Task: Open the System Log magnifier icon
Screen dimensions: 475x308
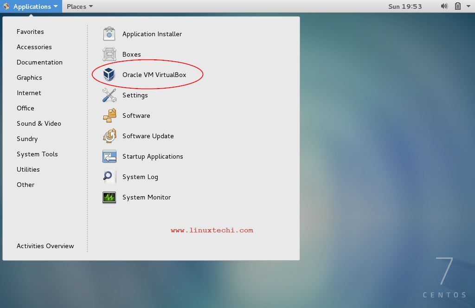Action: [x=109, y=177]
